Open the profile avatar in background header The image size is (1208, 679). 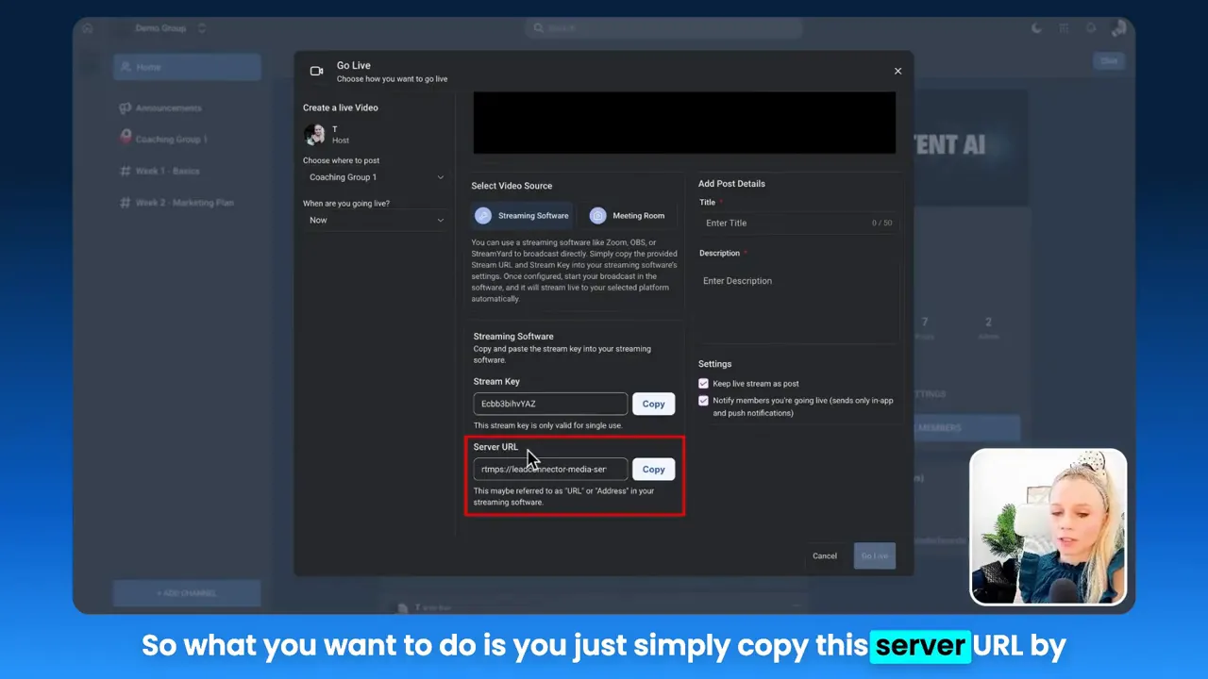[x=1119, y=28]
